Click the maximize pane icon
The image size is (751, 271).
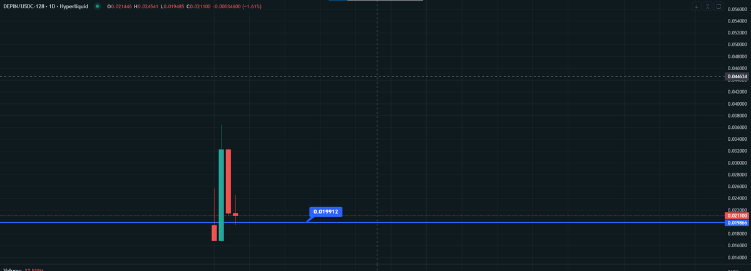(x=718, y=6)
